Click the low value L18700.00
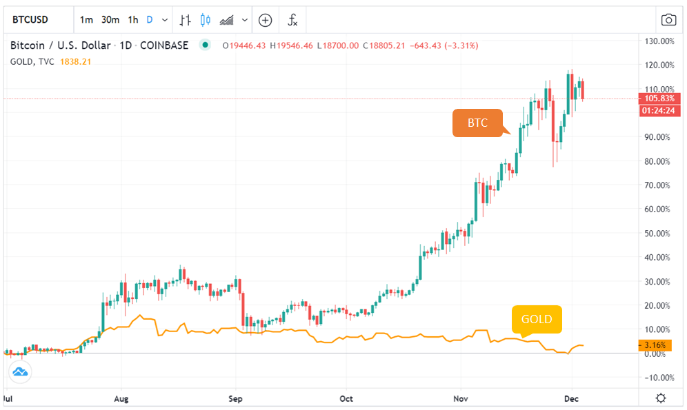Screen dimensions: 687x410 [338, 45]
